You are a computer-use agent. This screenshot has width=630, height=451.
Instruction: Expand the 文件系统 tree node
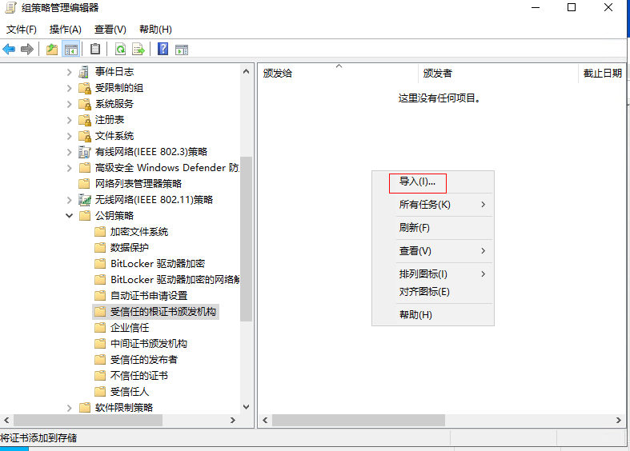69,136
